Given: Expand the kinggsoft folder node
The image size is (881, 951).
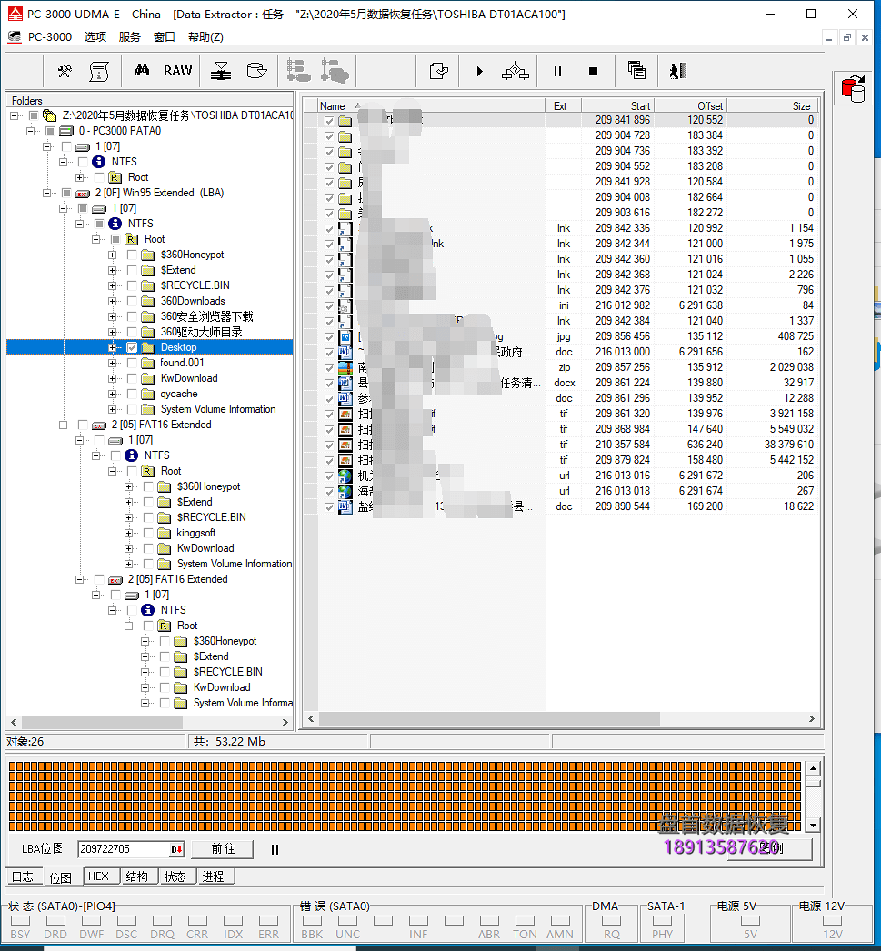Looking at the screenshot, I should [128, 533].
